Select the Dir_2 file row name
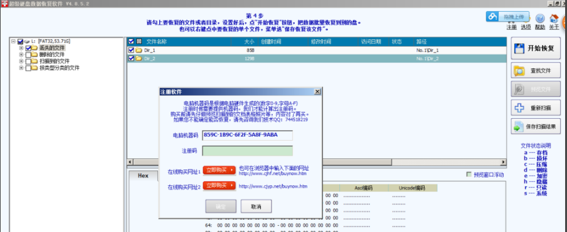The height and width of the screenshot is (232, 567). (150, 58)
